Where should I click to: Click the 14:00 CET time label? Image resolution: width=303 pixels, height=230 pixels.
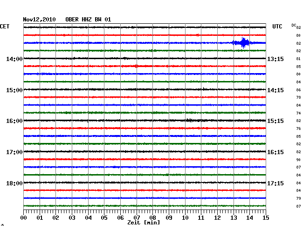14,59
